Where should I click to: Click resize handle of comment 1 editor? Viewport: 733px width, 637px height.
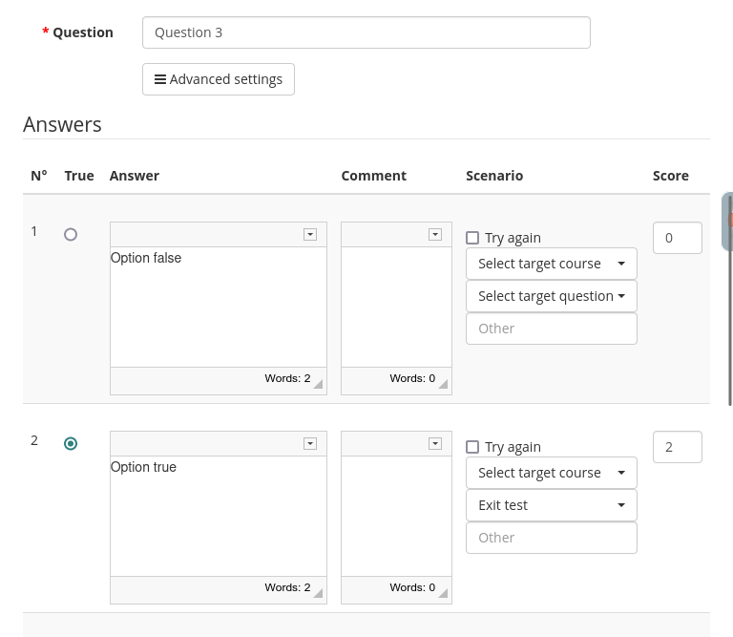tap(443, 384)
